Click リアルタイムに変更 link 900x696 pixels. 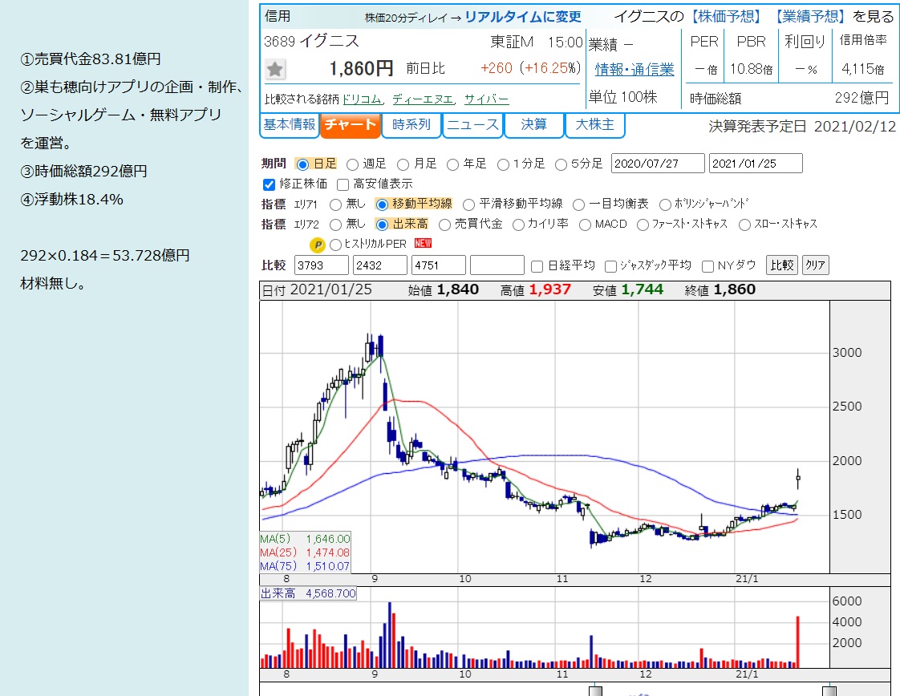coord(523,17)
